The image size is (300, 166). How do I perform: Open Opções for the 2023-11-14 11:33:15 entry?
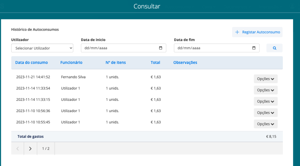tap(265, 101)
